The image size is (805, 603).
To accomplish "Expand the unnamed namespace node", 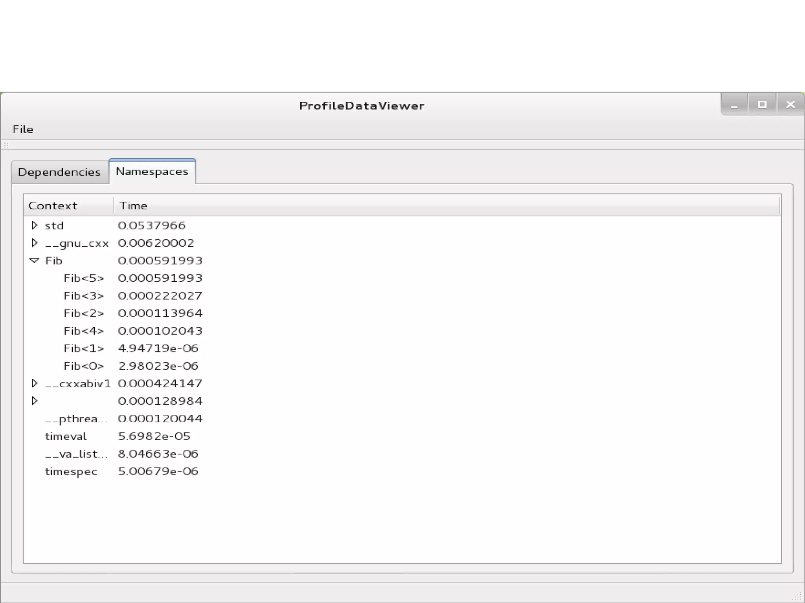I will pyautogui.click(x=35, y=401).
